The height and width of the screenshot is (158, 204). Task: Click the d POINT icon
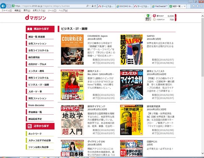[154, 16]
